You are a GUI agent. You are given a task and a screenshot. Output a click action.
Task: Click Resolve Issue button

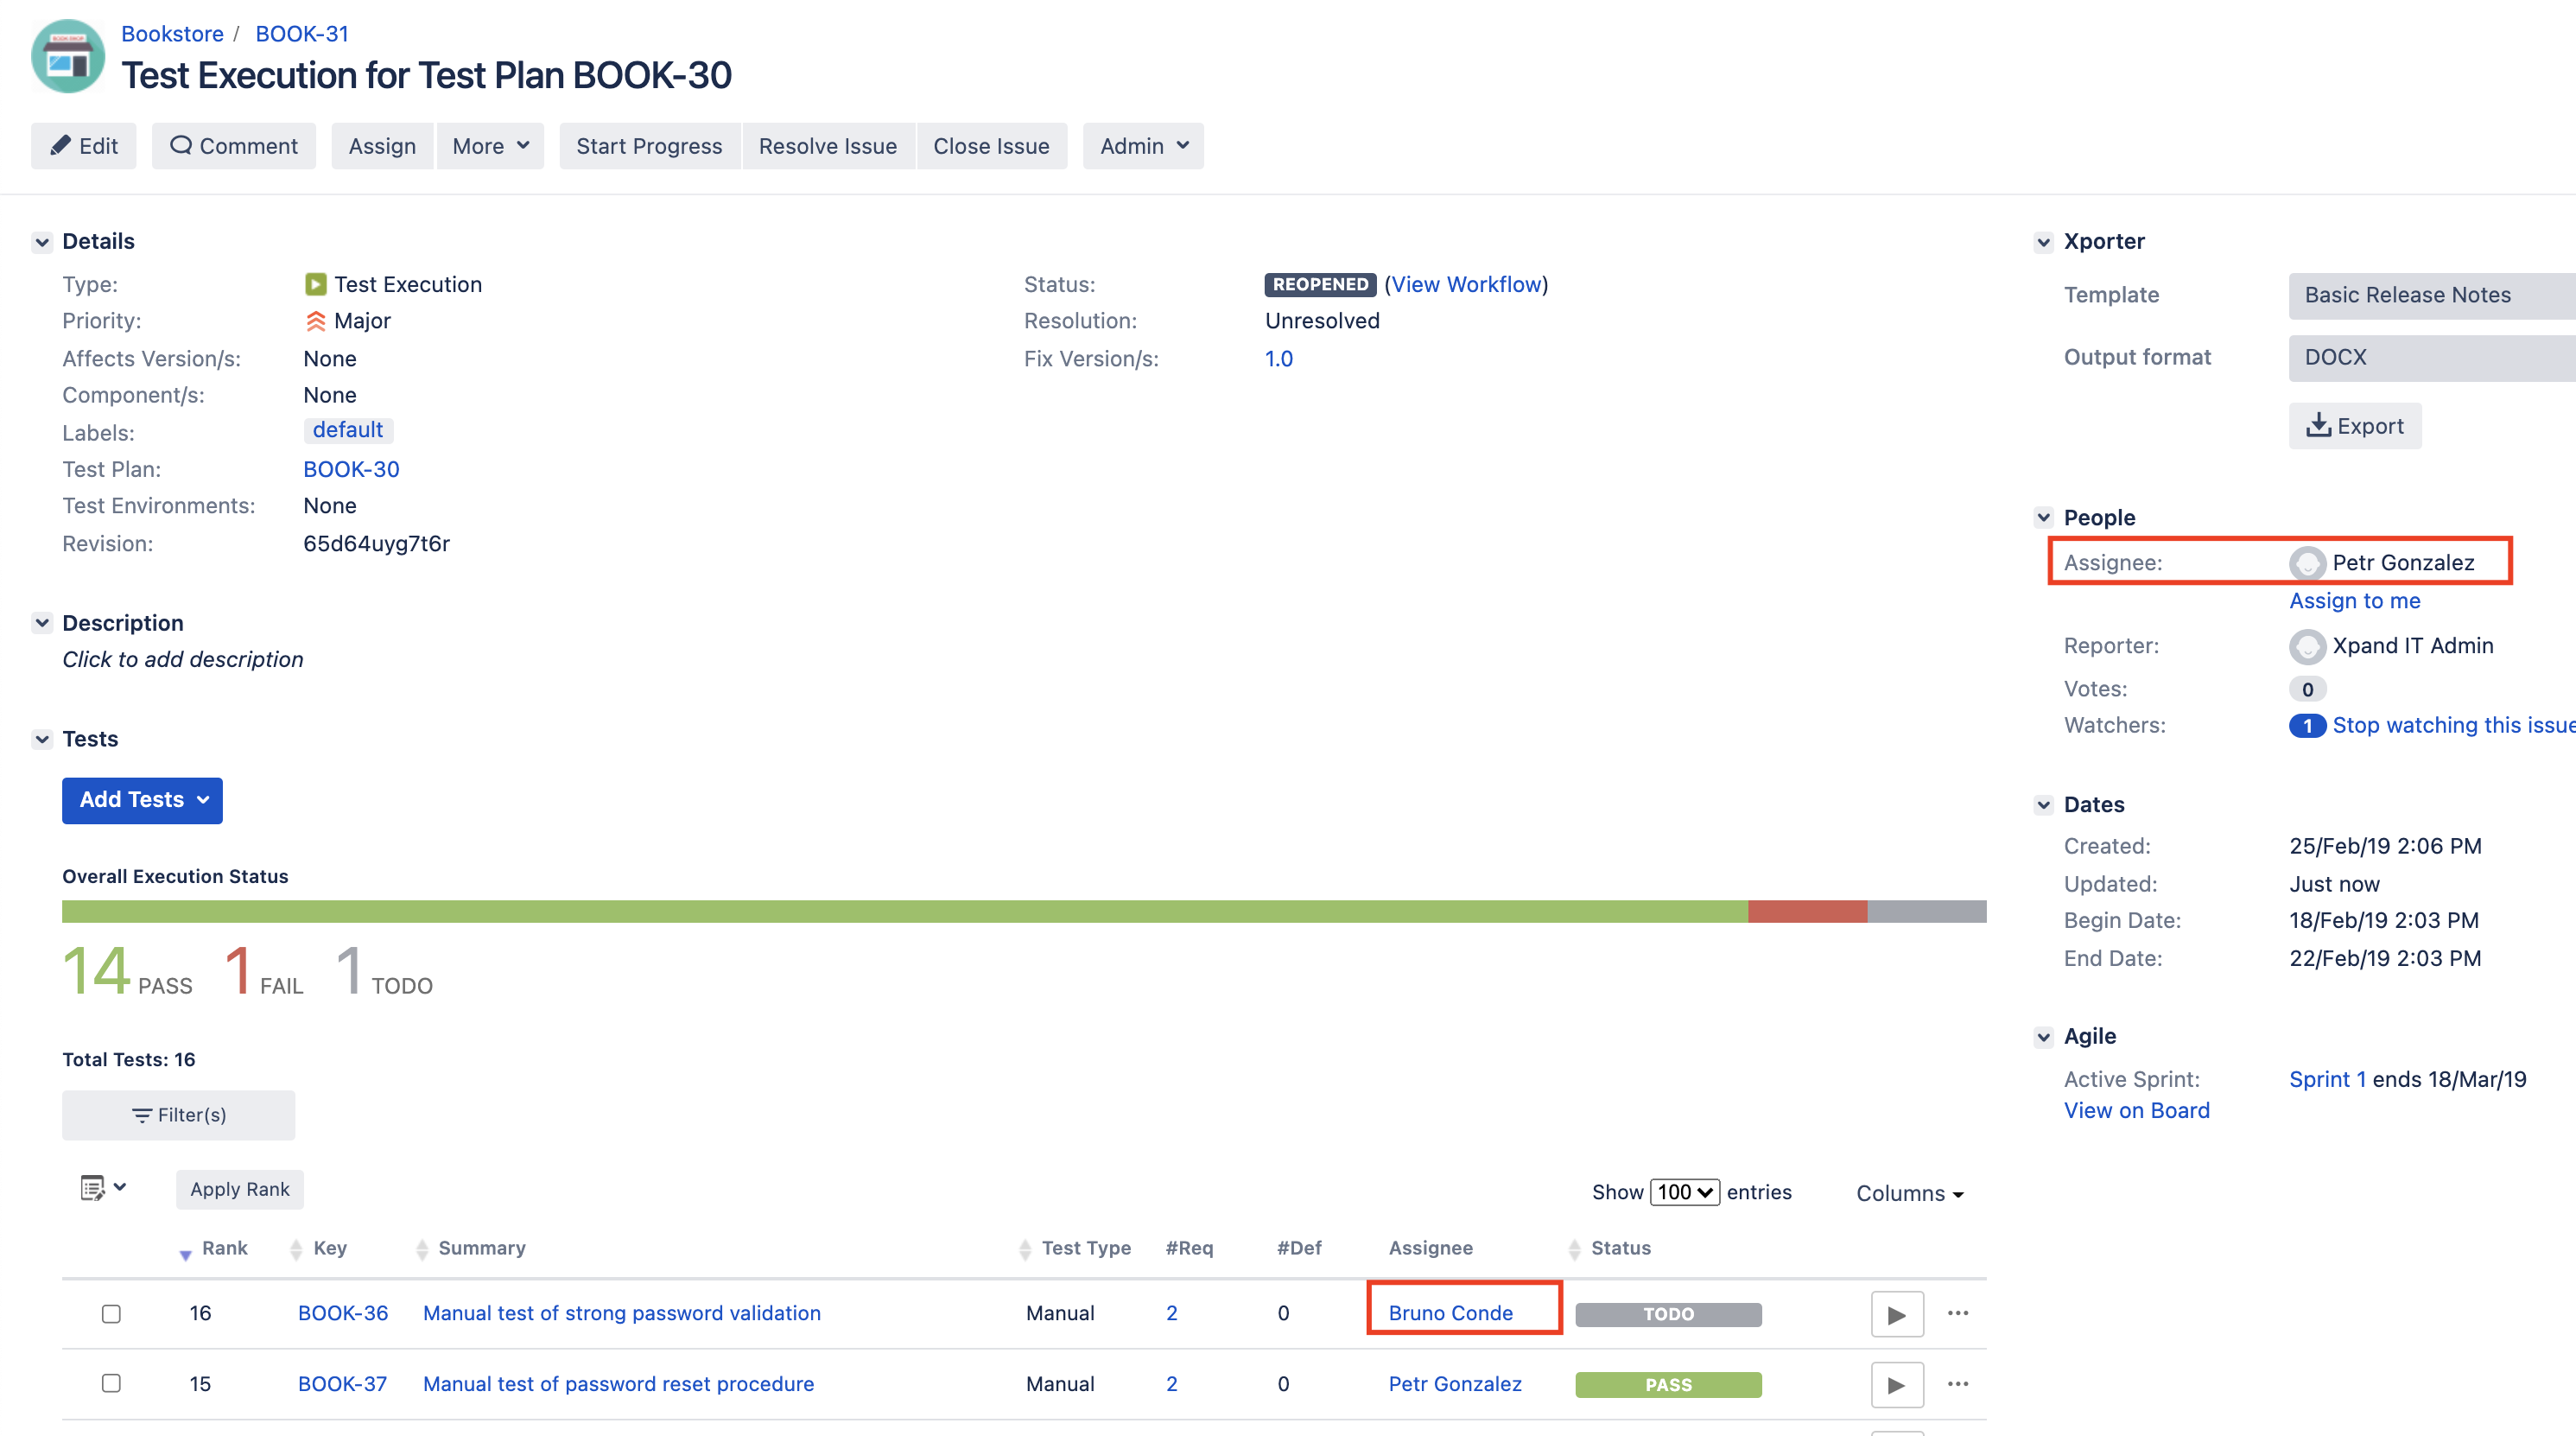tap(828, 146)
